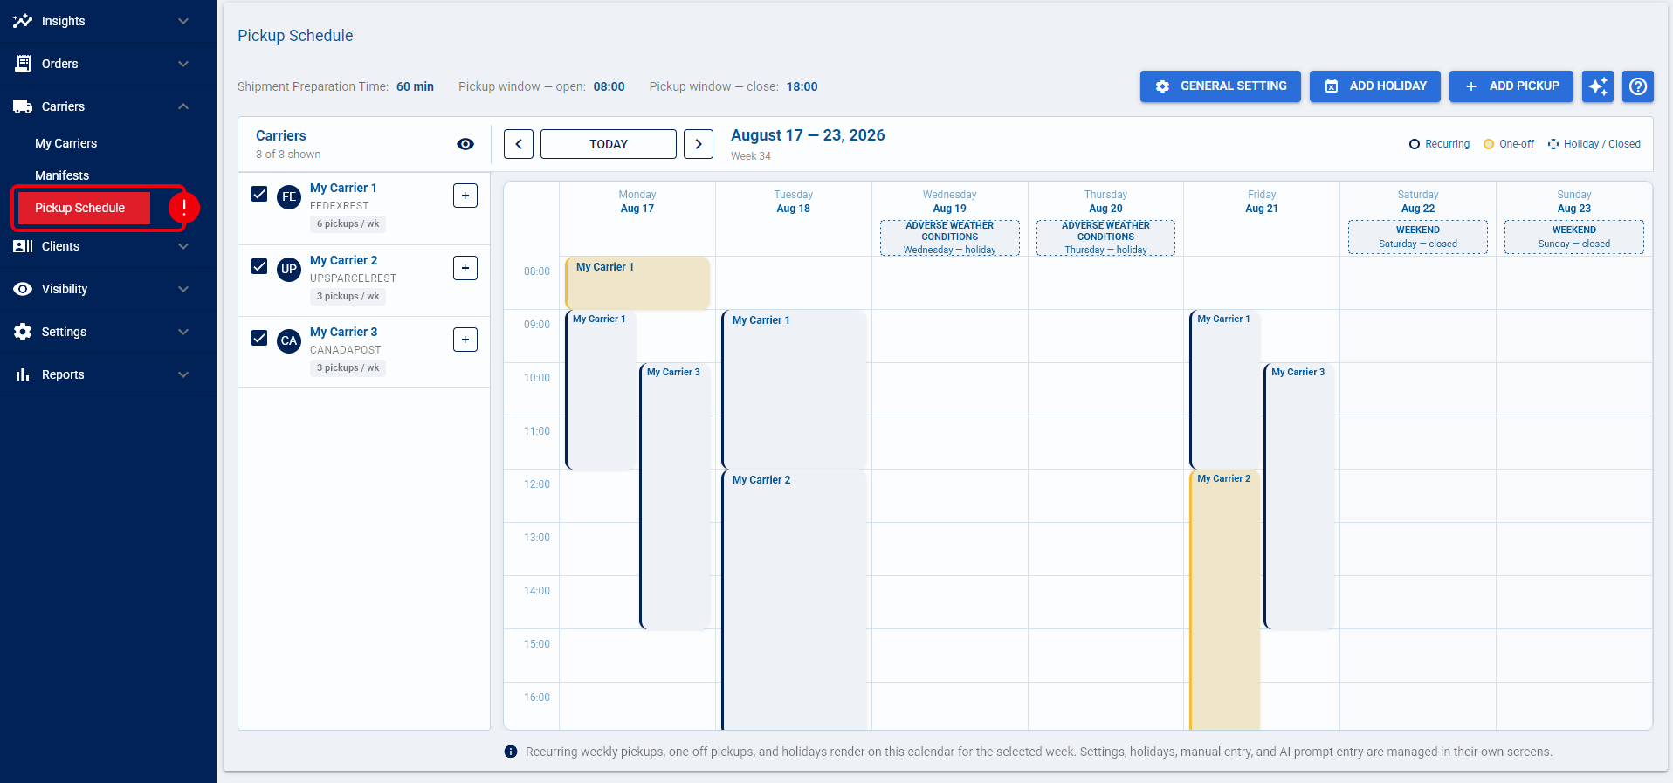Toggle carriers visibility eye icon
This screenshot has width=1673, height=783.
tap(465, 144)
